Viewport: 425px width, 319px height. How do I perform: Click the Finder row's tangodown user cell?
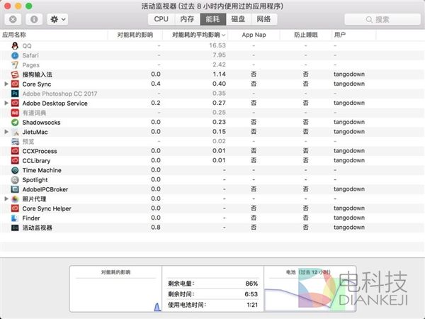(x=348, y=218)
